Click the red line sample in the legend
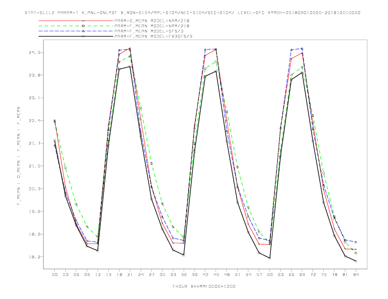The image size is (388, 299). (x=76, y=21)
